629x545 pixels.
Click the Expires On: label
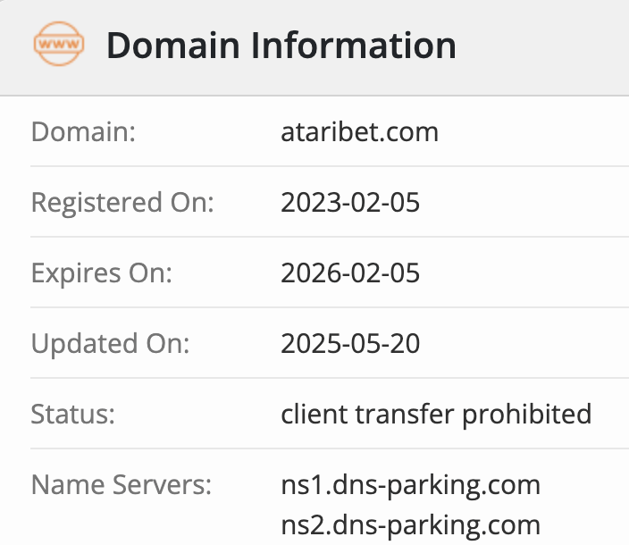(102, 273)
